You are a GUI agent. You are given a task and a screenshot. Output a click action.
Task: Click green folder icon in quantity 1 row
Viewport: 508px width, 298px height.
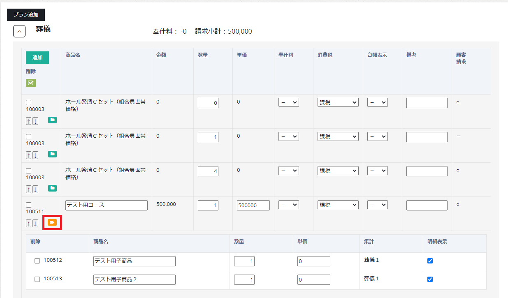[52, 154]
